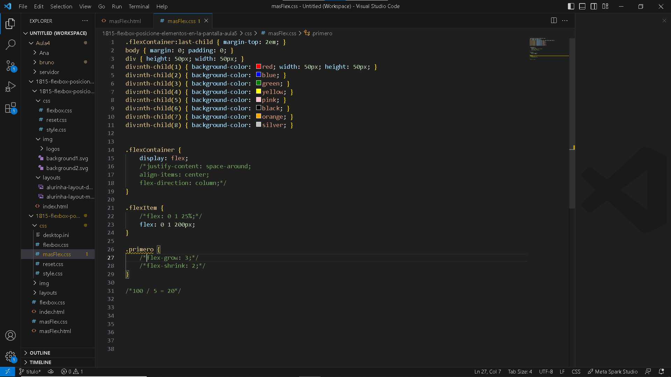Close the masFlex.css tab
This screenshot has width=671, height=377.
[206, 21]
